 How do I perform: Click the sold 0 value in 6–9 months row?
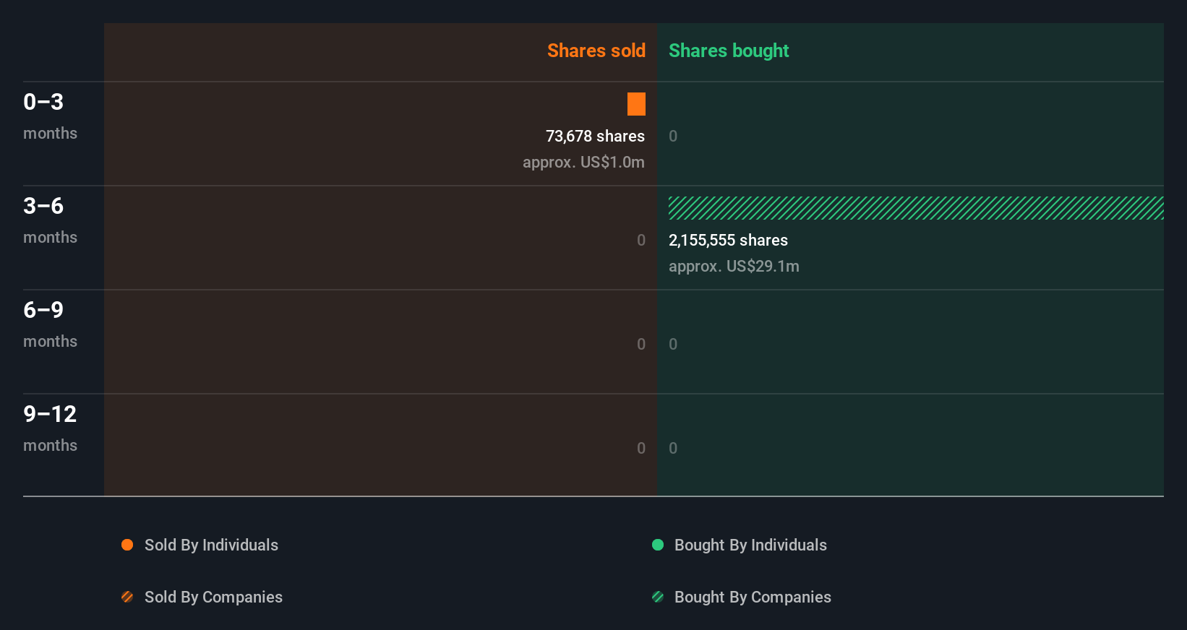[641, 344]
